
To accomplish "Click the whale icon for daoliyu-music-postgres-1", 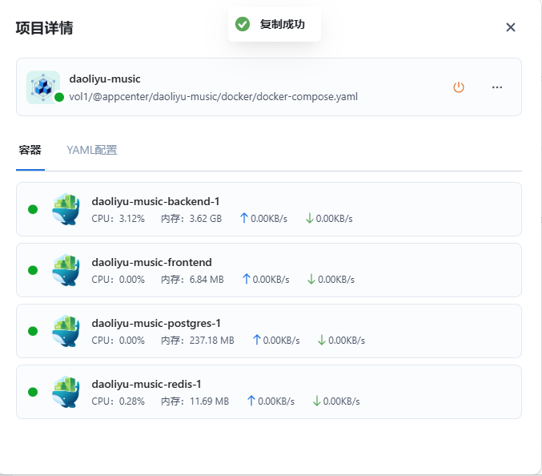I will click(x=66, y=331).
